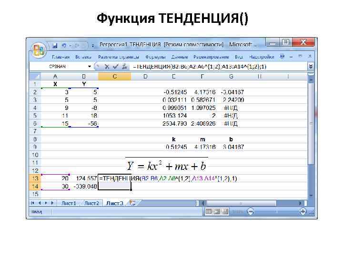Select highlighted column C header

(115, 77)
